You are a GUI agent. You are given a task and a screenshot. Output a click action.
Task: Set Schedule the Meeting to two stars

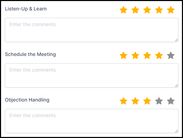[135, 55]
